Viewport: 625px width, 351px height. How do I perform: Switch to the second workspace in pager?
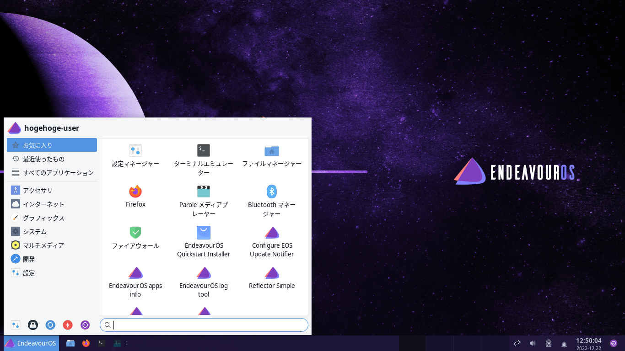pyautogui.click(x=440, y=343)
